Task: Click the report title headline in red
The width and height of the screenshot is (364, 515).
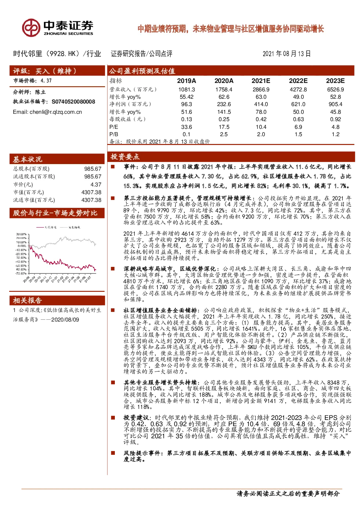Action: [231, 29]
